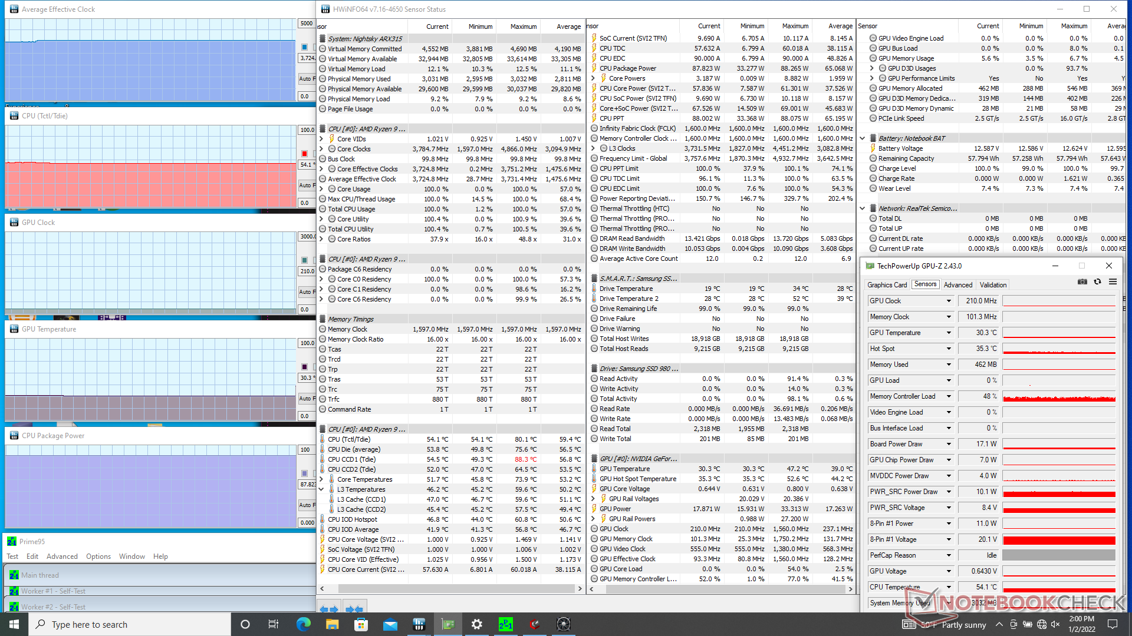Switch to GPU-Z Graphics Card tab
Image resolution: width=1132 pixels, height=636 pixels.
point(887,285)
